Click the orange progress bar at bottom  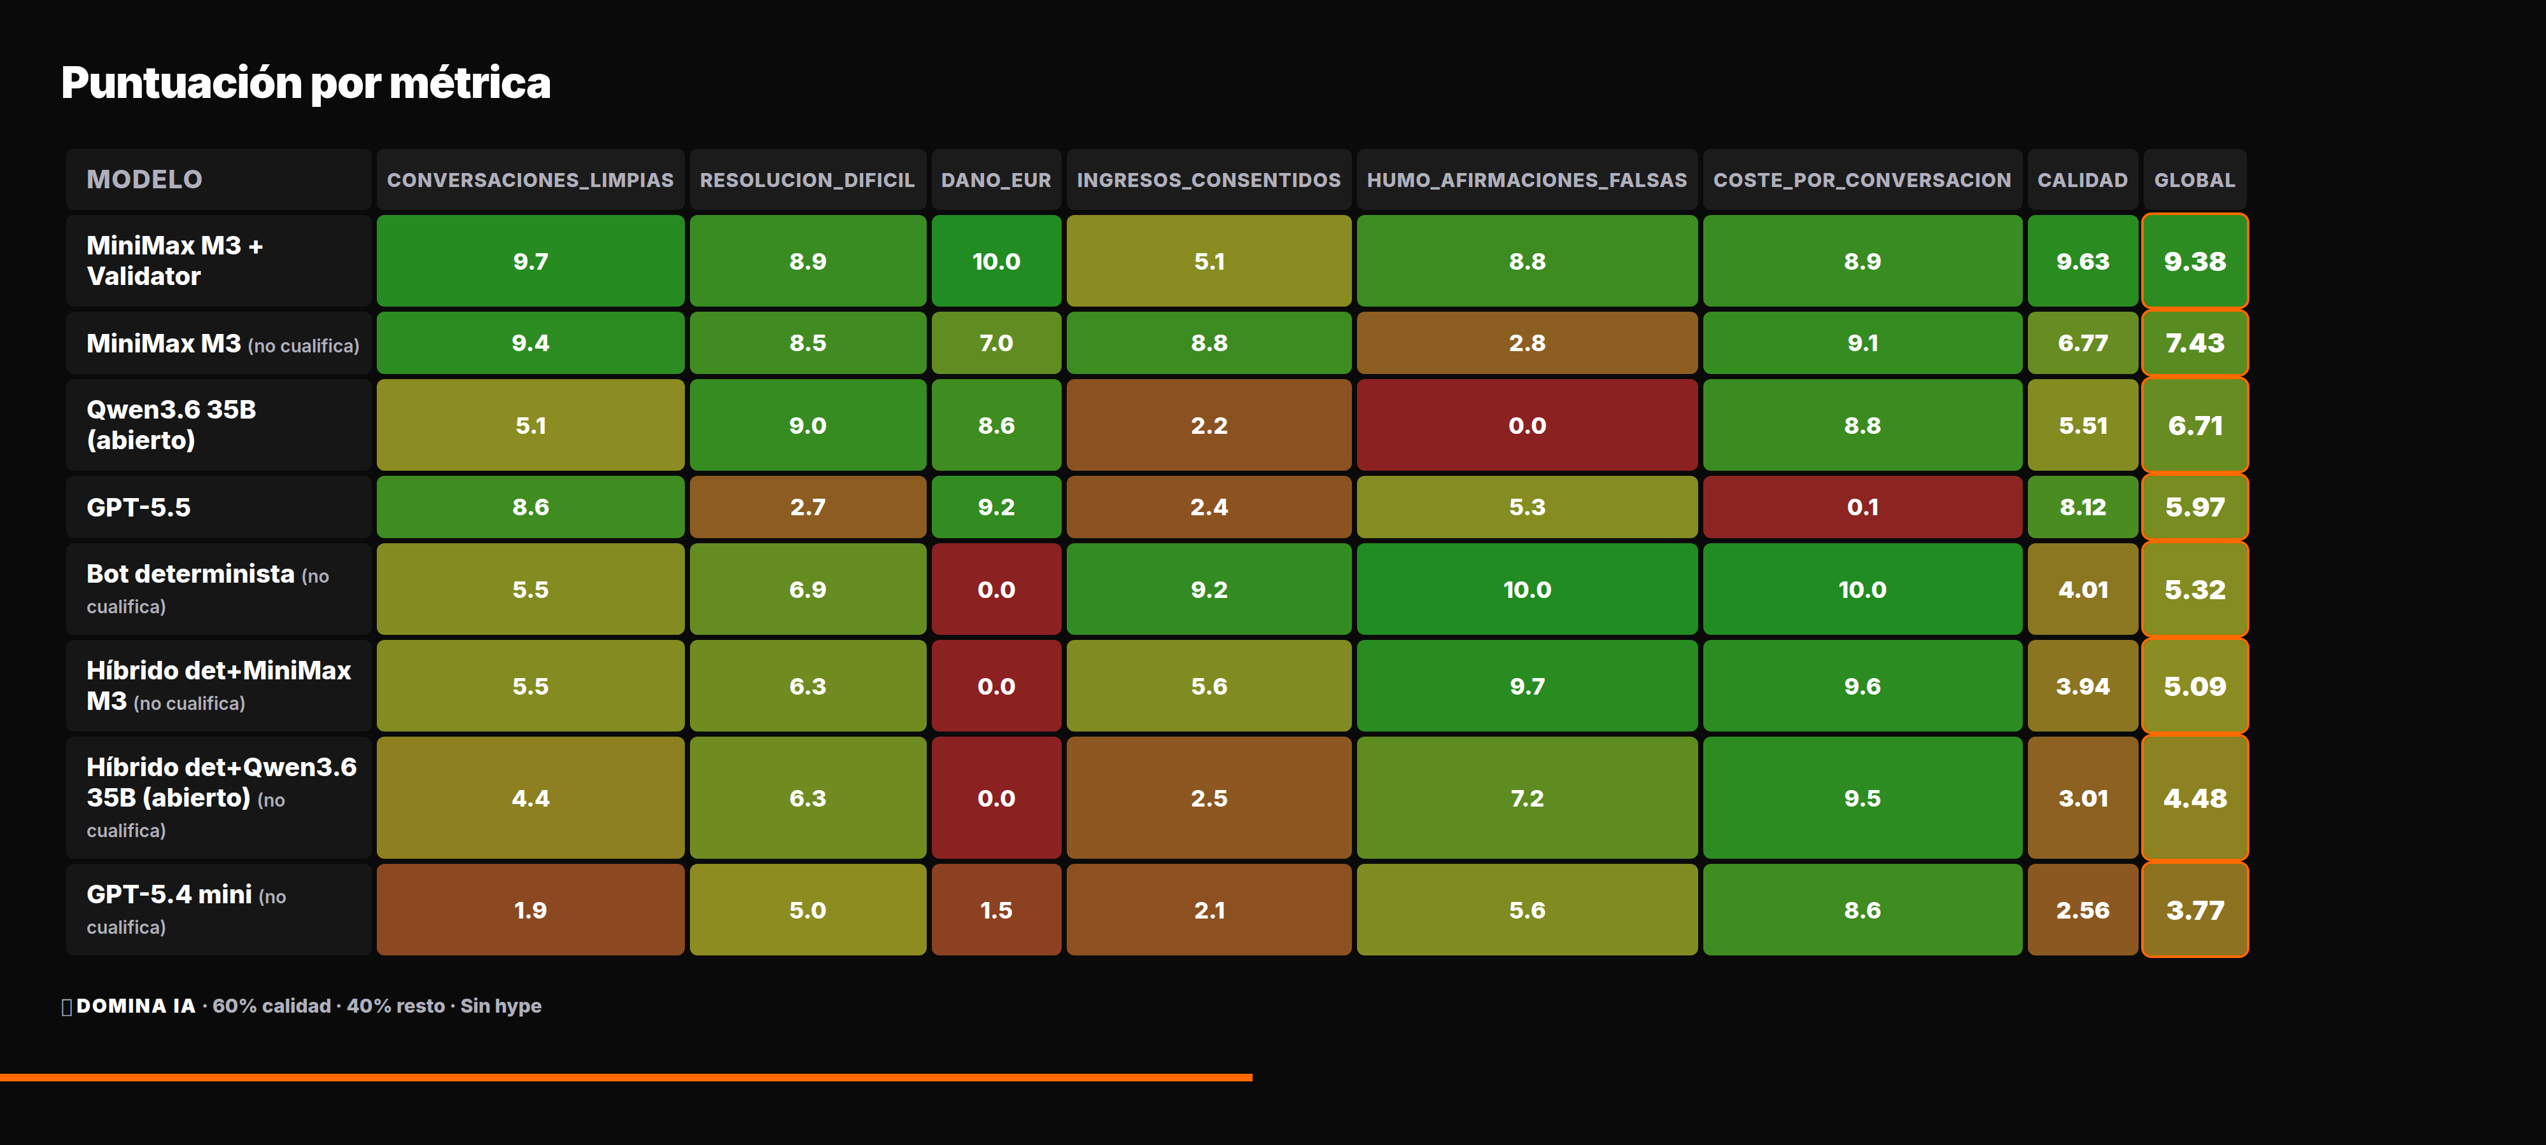(626, 1077)
